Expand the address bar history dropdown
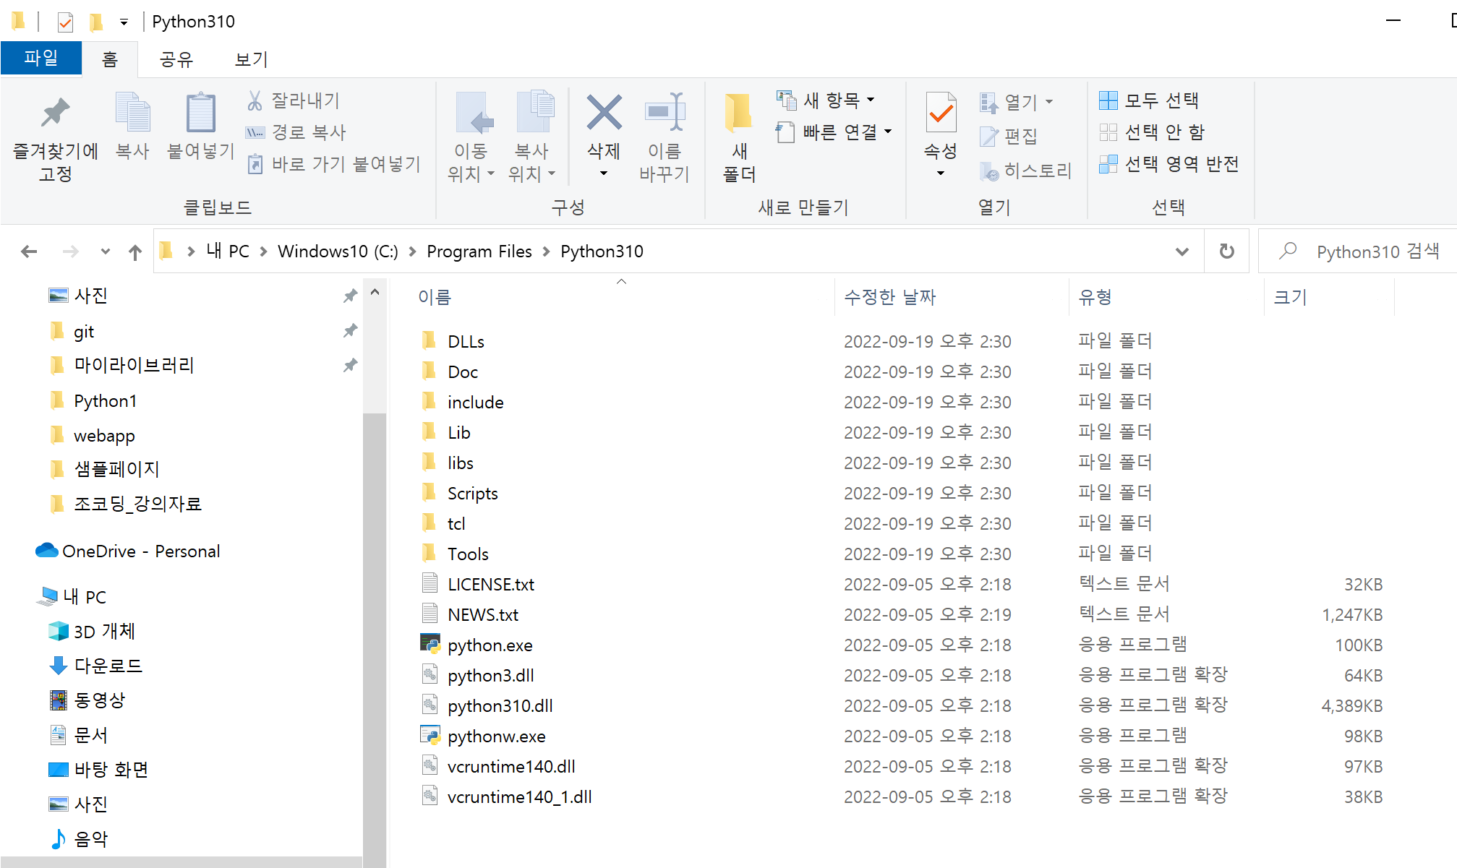Screen dimensions: 1457x868 1182,252
